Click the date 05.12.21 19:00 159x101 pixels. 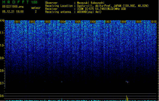13,12
